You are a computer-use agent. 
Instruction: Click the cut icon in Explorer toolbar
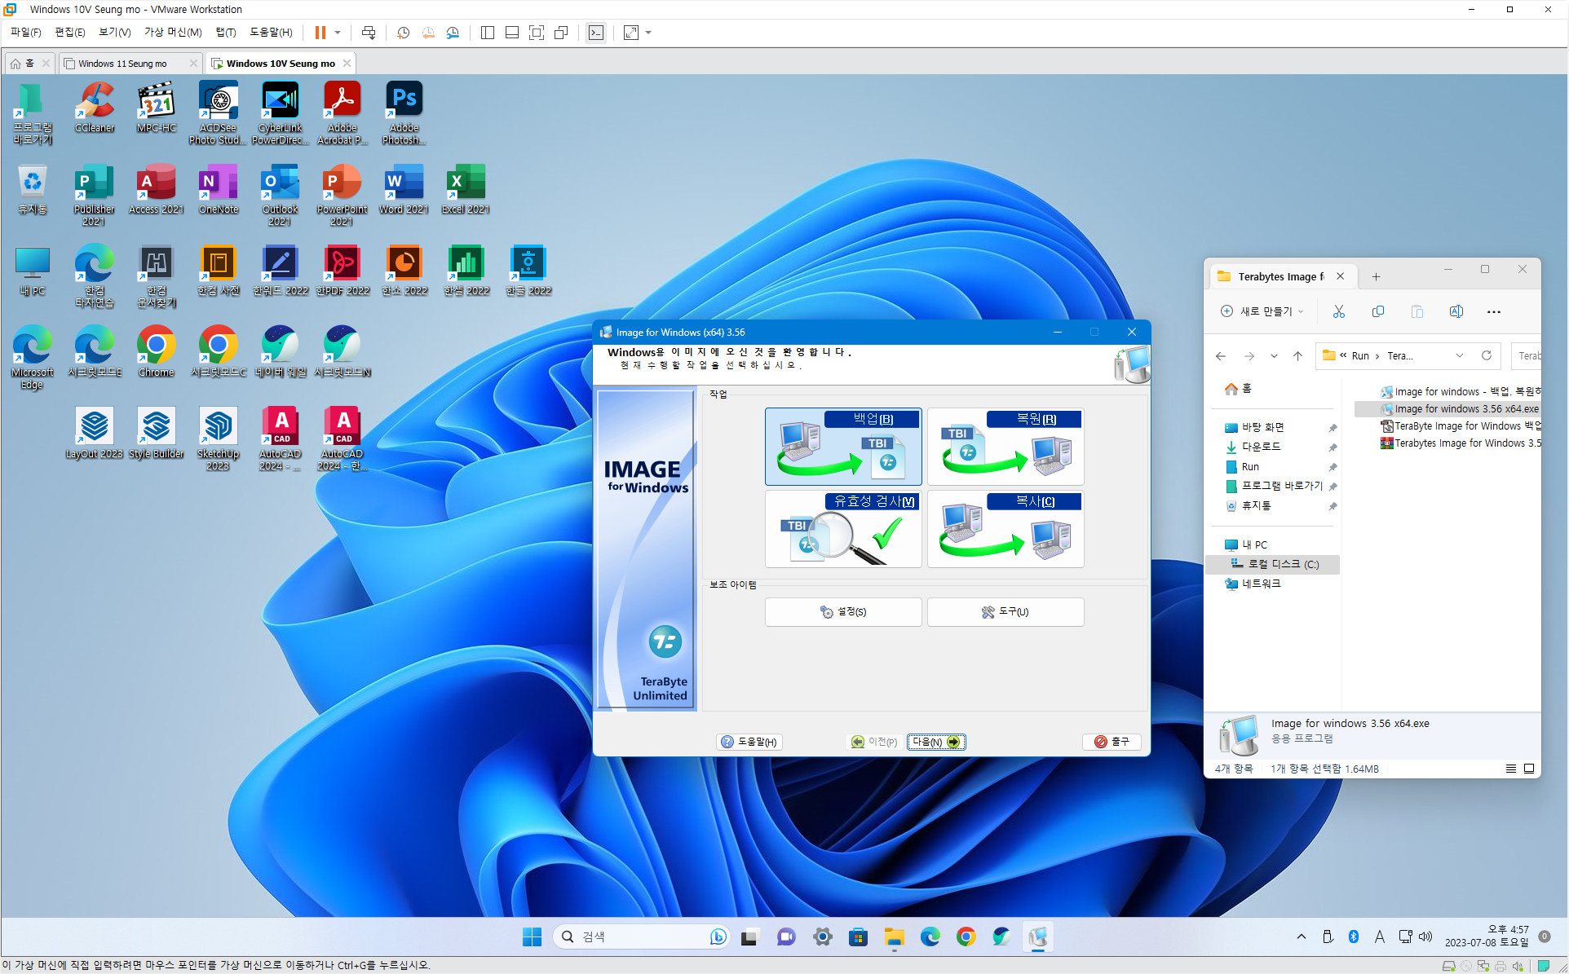tap(1338, 311)
